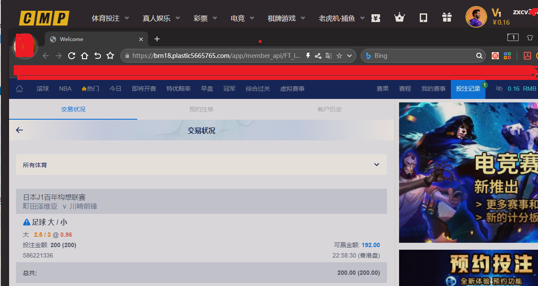Image resolution: width=538 pixels, height=286 pixels.
Task: Expand the 所有体育 sports filter dropdown
Action: point(376,165)
